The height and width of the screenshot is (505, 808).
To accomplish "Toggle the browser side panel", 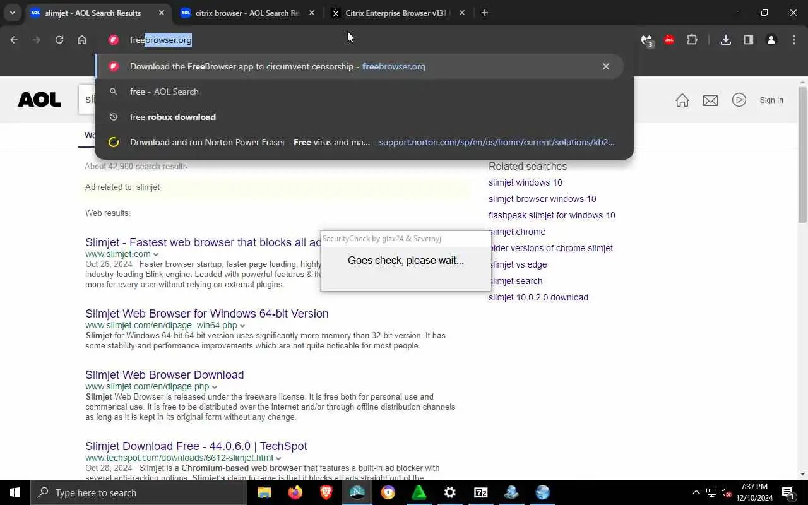I will tap(749, 40).
